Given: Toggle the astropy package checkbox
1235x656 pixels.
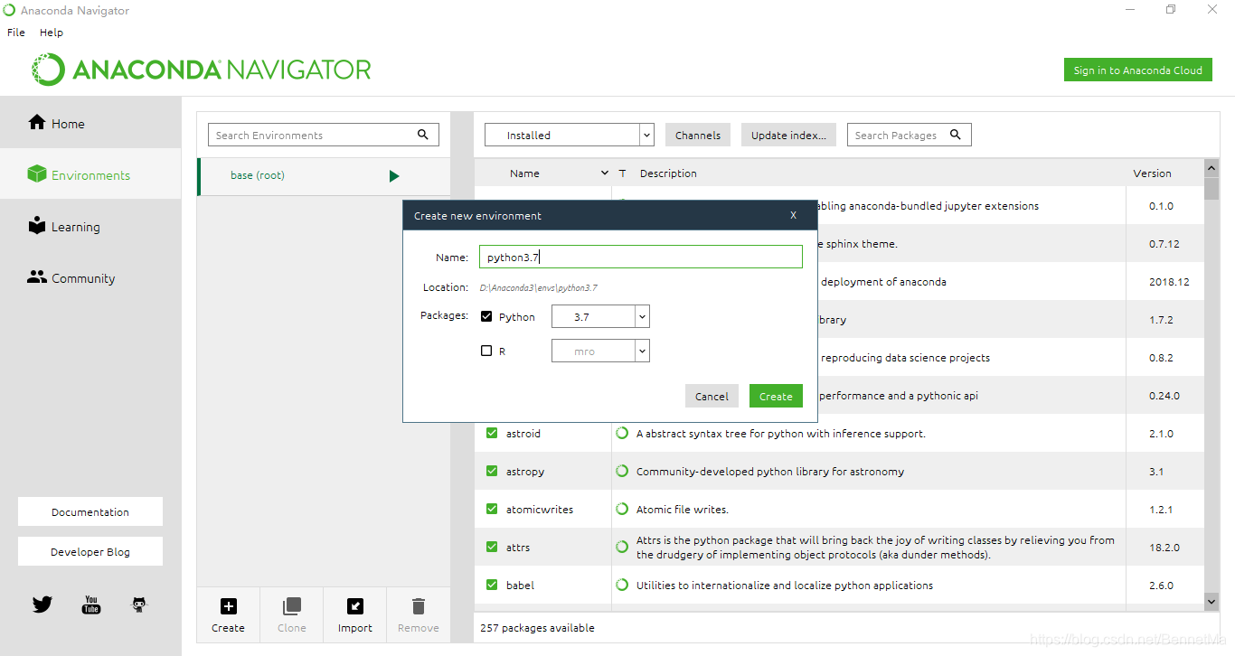Looking at the screenshot, I should (x=492, y=472).
